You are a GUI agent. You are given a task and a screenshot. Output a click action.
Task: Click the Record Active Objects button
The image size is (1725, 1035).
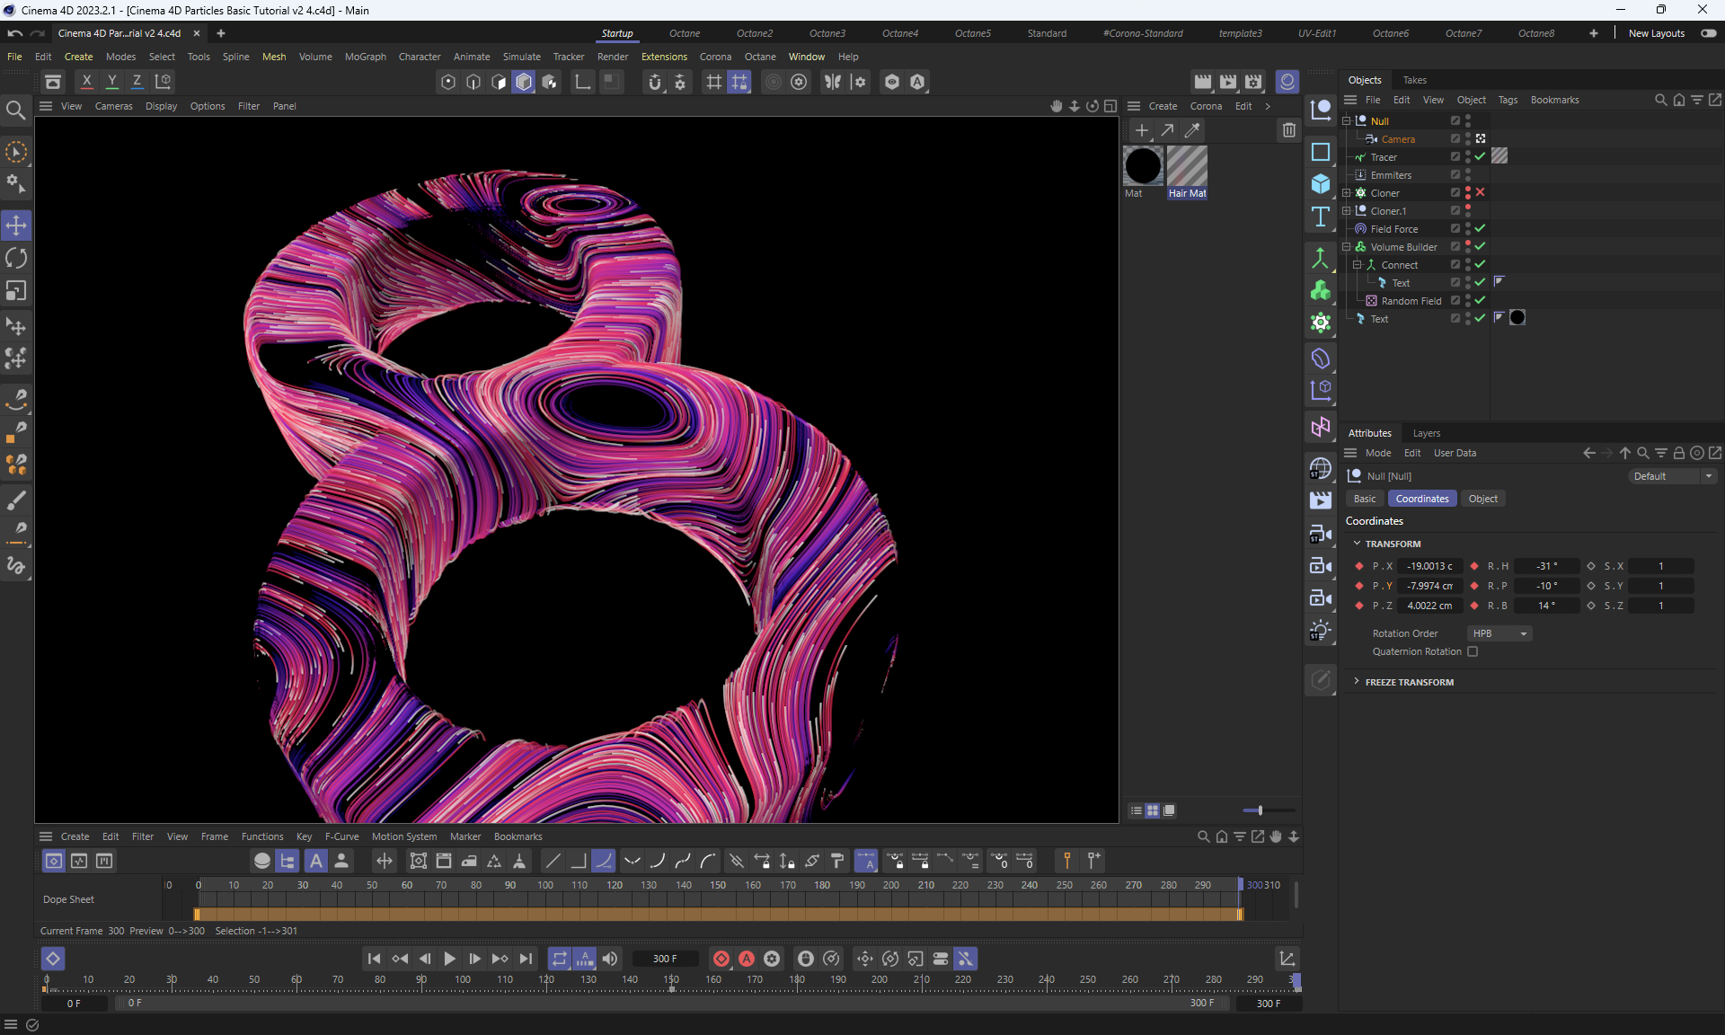click(721, 959)
